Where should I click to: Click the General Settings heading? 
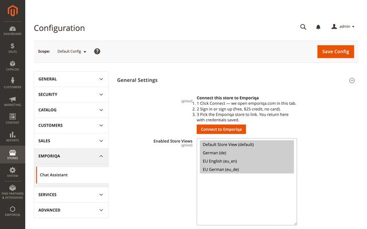click(137, 80)
